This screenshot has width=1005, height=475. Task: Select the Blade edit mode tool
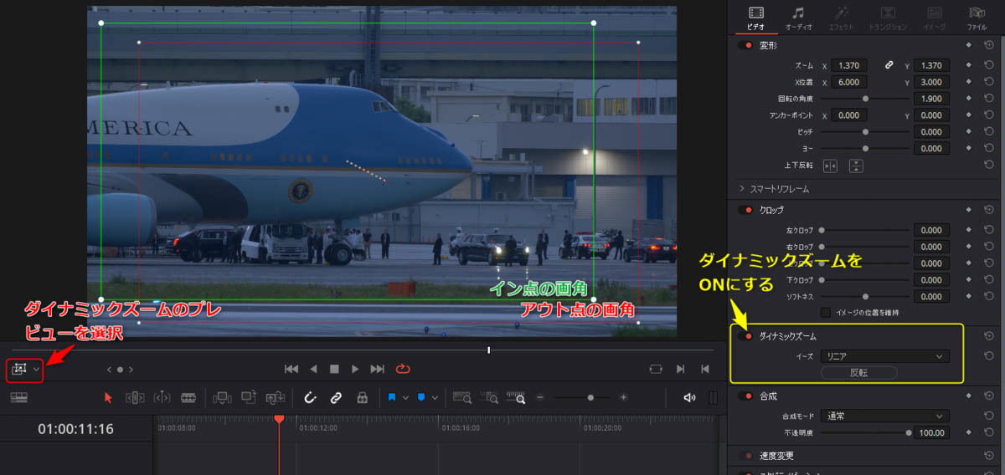(x=188, y=398)
